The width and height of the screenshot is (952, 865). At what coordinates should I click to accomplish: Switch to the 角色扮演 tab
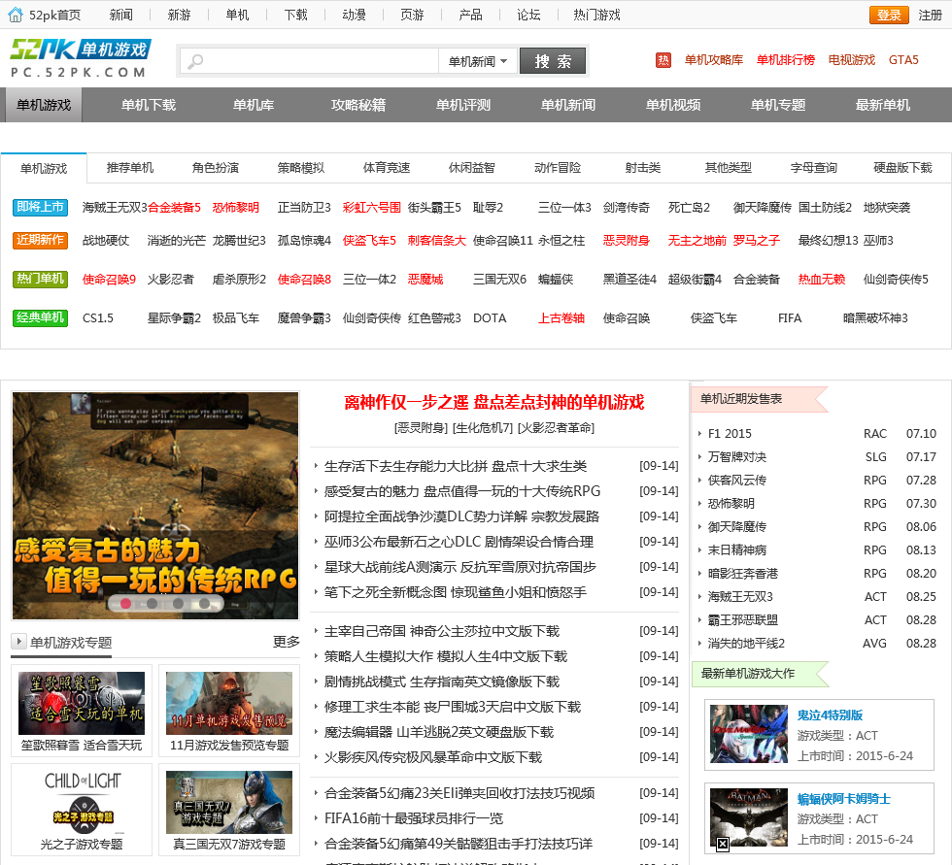tap(216, 168)
